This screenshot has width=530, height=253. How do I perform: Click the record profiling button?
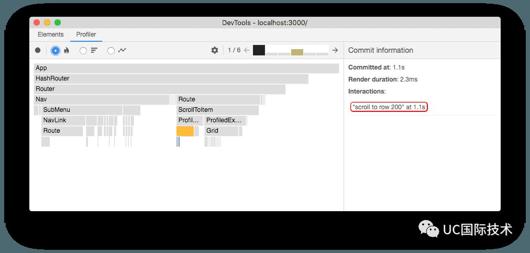pyautogui.click(x=38, y=50)
